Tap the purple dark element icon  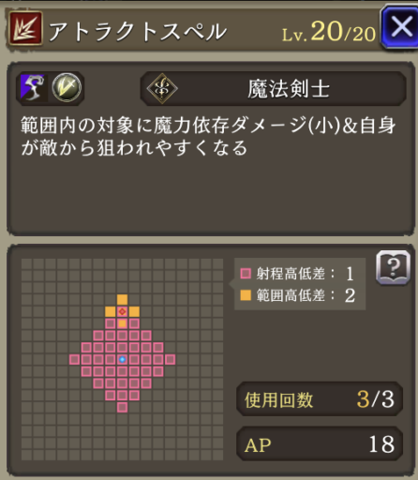pos(33,87)
